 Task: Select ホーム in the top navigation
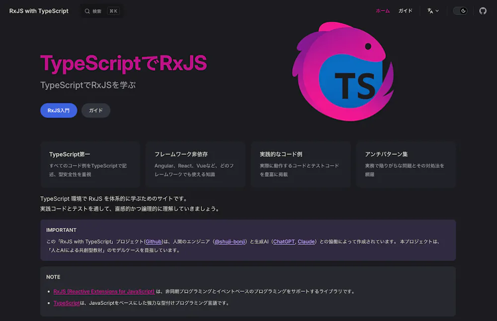(x=382, y=11)
